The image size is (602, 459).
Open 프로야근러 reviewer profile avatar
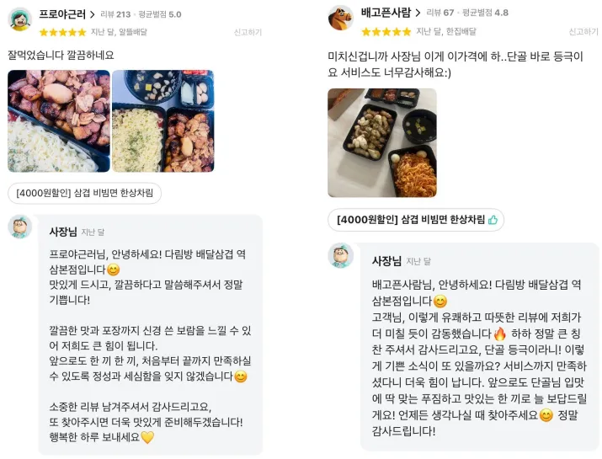(19, 20)
